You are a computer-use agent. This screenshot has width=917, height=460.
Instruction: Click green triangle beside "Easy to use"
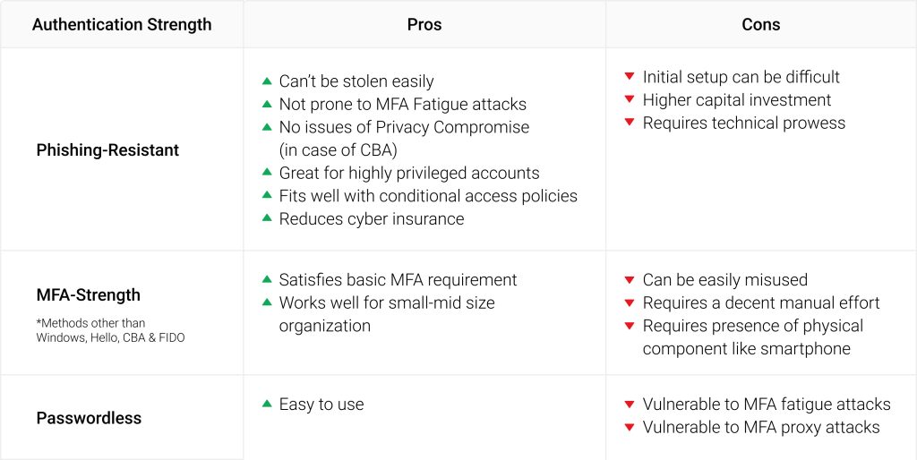(x=267, y=404)
